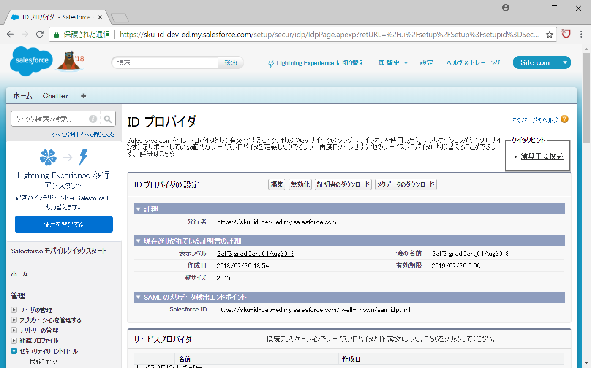Click the lightning bolt icon near Lightning Experience

click(271, 63)
